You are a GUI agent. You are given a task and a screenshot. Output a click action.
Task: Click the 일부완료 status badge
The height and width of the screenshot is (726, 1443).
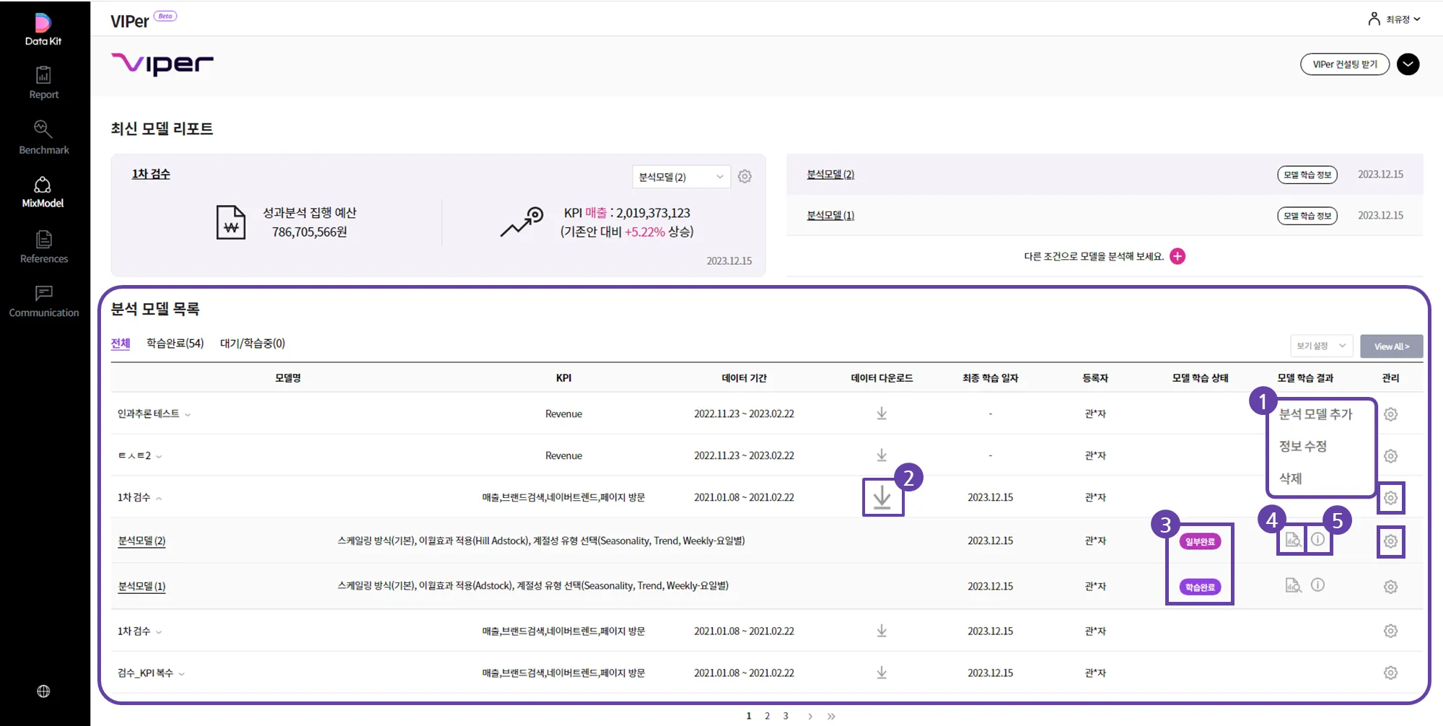click(1200, 542)
